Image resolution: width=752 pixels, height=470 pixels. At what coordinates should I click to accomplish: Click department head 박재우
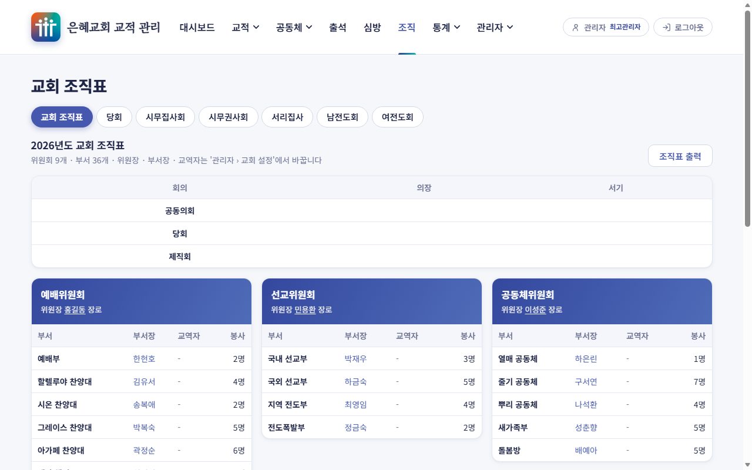pos(355,359)
